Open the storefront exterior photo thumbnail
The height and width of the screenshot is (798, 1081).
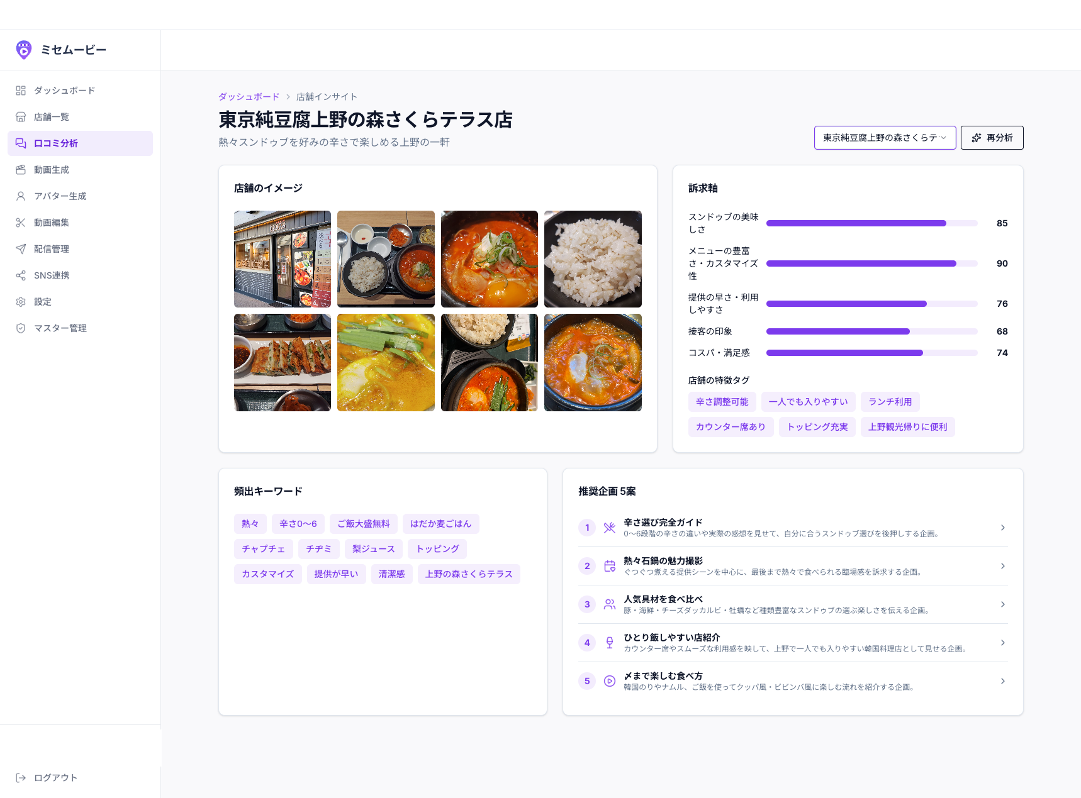283,259
